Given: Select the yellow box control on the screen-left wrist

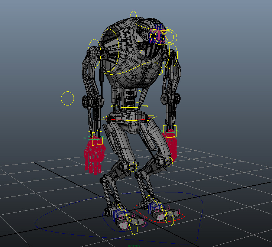Looking at the screenshot, I should (x=95, y=138).
